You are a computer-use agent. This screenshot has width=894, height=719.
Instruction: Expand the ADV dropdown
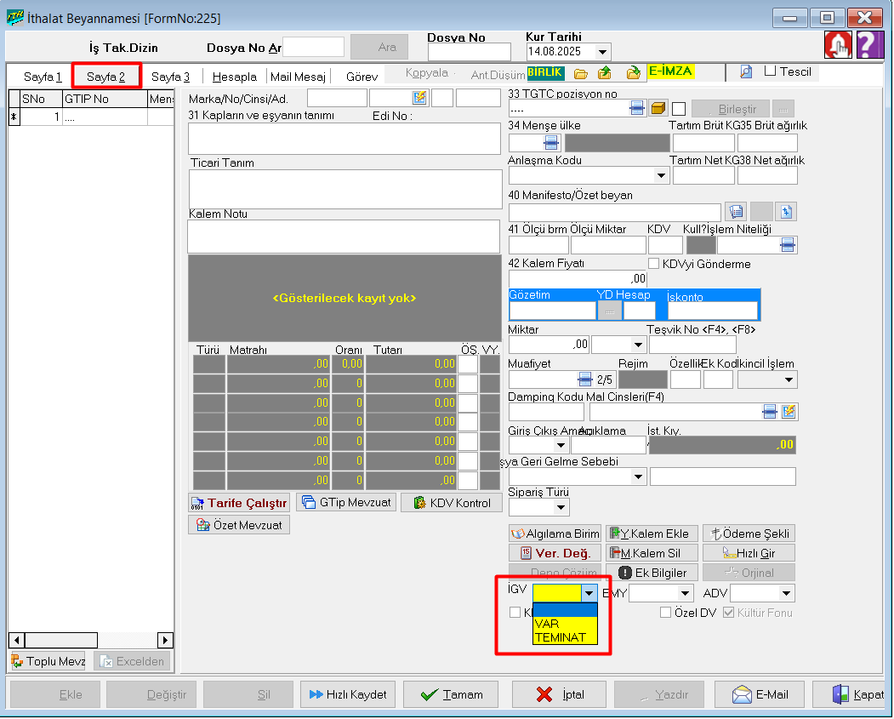787,594
